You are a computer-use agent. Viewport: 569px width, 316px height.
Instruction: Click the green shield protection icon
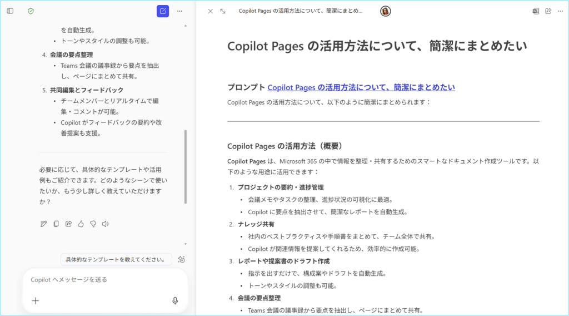(31, 11)
